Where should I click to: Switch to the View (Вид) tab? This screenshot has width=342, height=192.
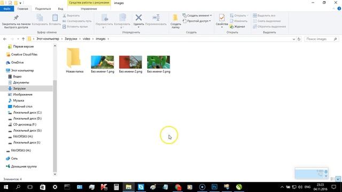(60, 9)
